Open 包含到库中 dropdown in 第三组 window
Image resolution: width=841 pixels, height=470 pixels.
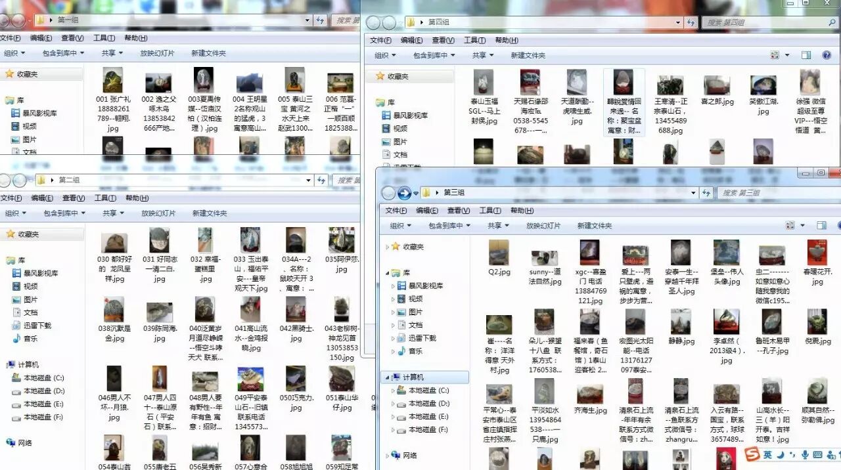pos(449,225)
